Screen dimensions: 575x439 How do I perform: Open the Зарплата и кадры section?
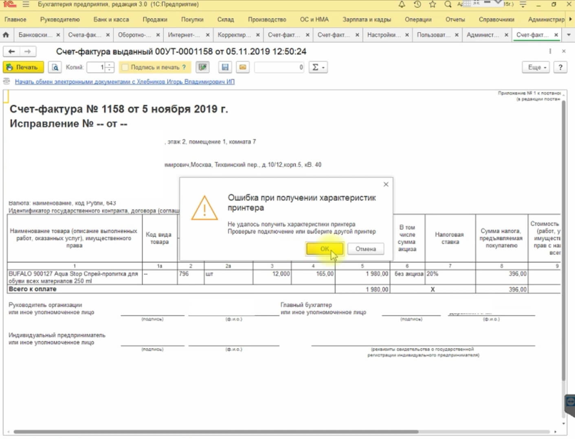click(367, 20)
